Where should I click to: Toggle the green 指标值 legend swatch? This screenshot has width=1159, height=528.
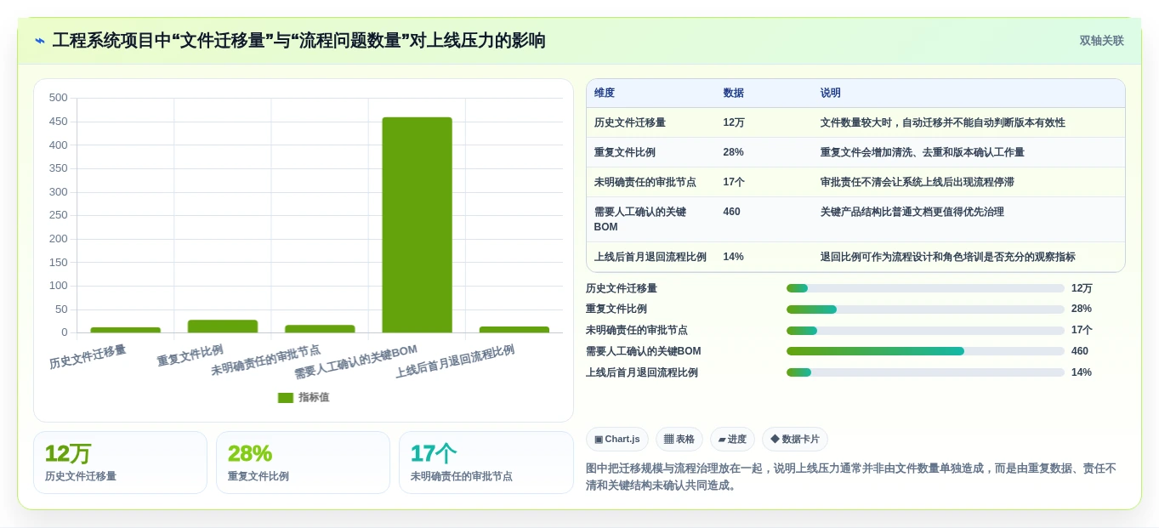pos(286,397)
